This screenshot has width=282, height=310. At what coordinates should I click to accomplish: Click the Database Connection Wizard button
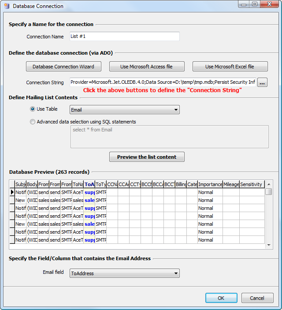(63, 67)
